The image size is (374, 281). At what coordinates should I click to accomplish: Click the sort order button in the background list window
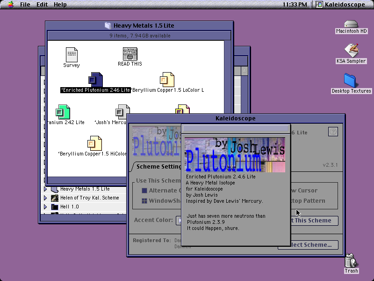click(244, 71)
